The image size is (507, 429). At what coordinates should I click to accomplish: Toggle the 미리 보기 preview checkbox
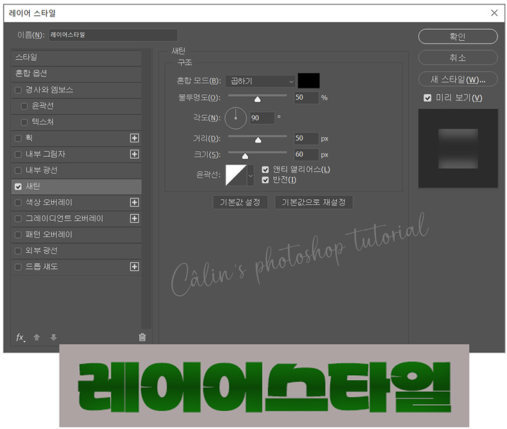[x=427, y=98]
